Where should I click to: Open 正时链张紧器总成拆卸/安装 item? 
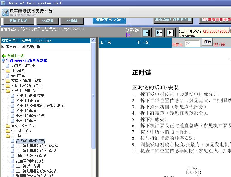(37, 146)
